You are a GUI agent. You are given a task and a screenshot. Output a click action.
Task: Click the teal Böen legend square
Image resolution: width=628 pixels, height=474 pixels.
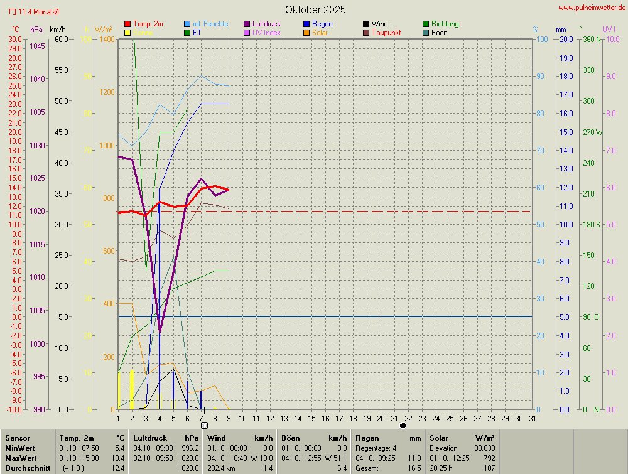[426, 33]
